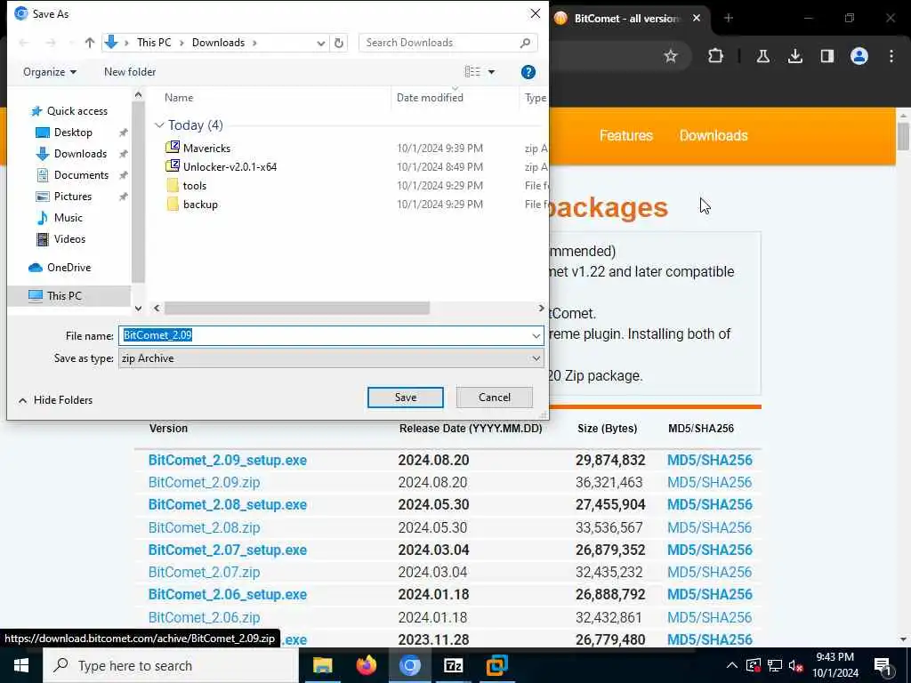This screenshot has width=911, height=683.
Task: Open the tools folder
Action: click(194, 185)
